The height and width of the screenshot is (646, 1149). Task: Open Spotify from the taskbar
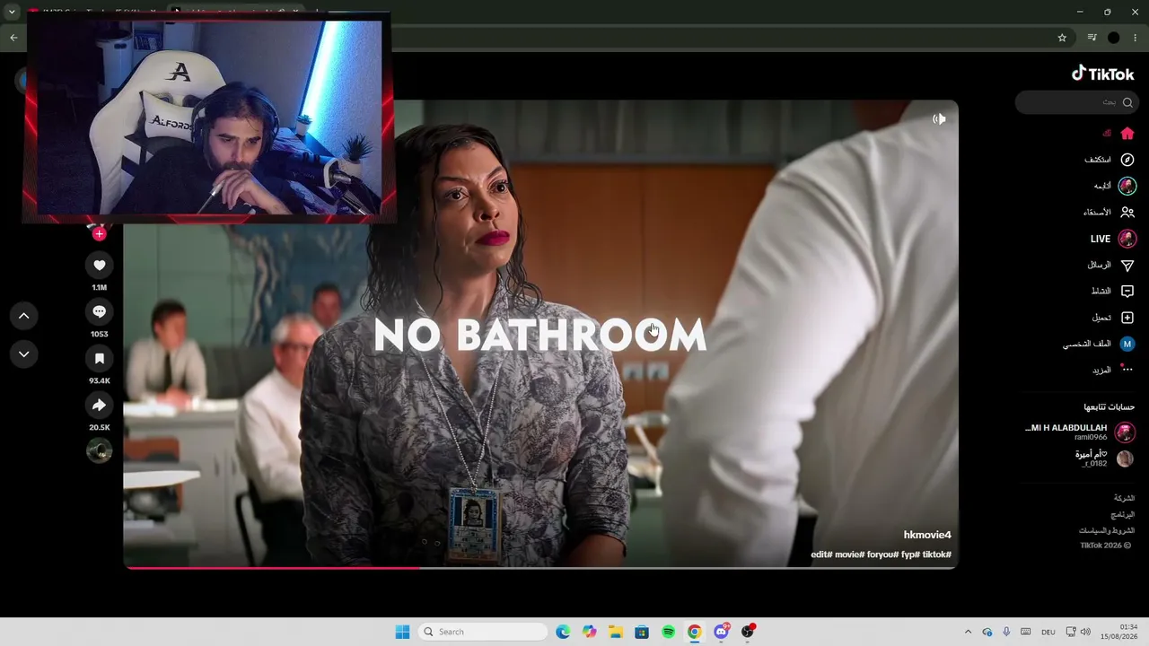point(668,632)
